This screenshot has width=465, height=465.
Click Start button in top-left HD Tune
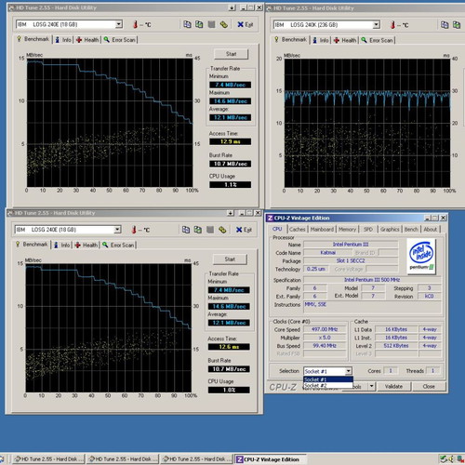click(x=231, y=54)
